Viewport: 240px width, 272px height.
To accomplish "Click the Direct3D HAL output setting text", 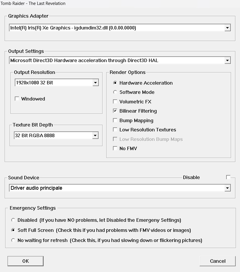I will [x=84, y=60].
